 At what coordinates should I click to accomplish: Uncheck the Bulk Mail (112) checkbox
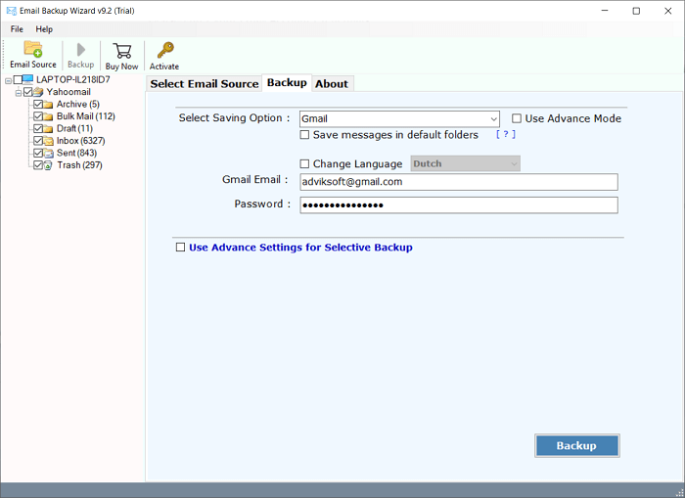tap(38, 116)
